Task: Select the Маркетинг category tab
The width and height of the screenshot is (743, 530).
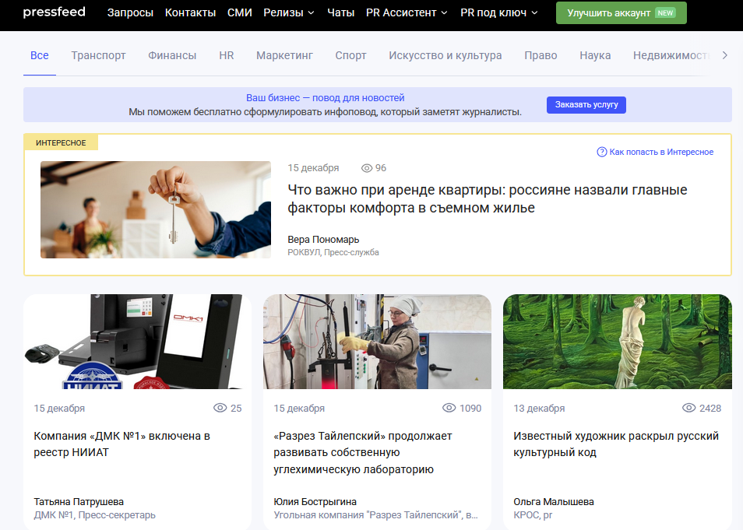Action: coord(284,55)
